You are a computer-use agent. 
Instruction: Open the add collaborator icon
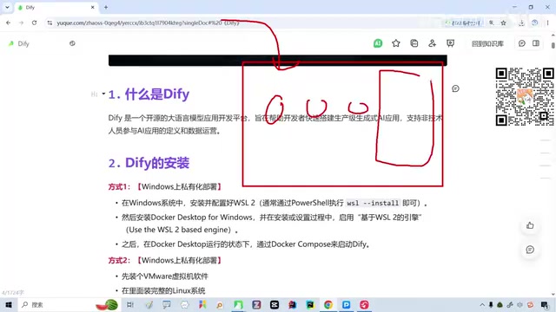(x=432, y=43)
